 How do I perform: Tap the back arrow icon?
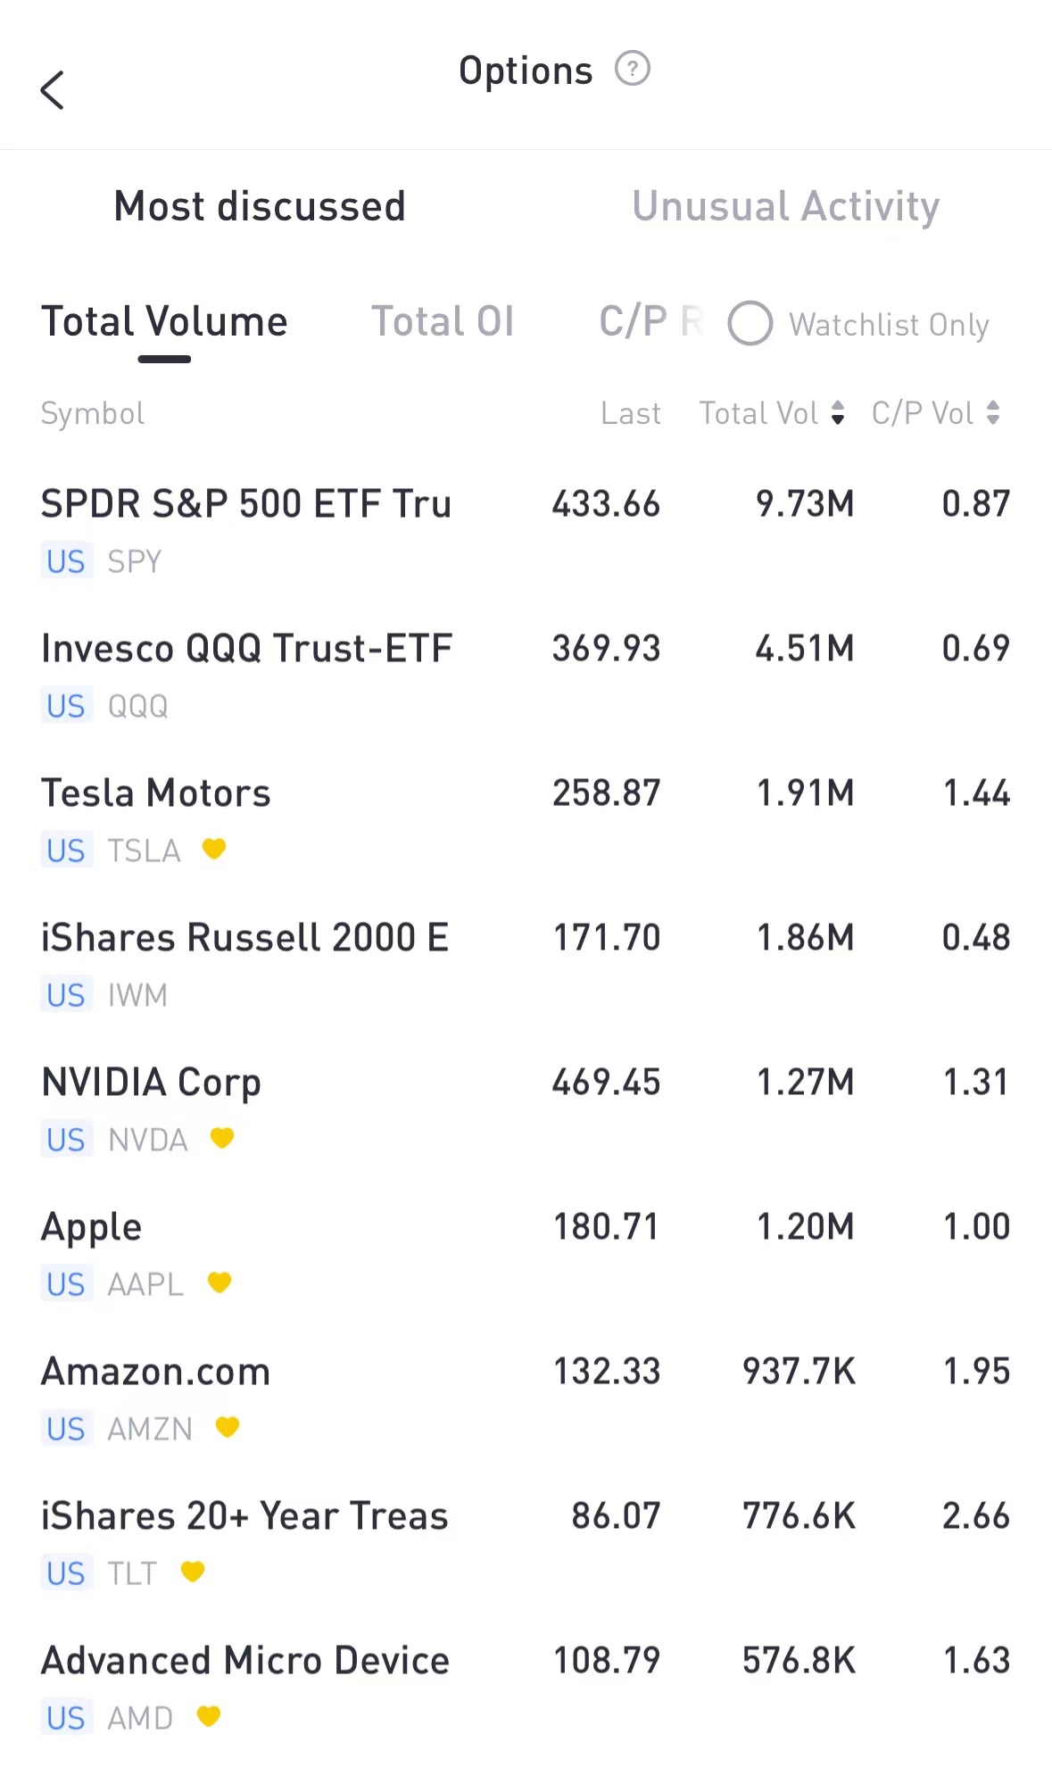tap(53, 90)
